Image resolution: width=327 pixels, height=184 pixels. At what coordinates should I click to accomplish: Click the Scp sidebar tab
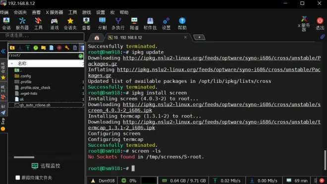tap(3, 124)
